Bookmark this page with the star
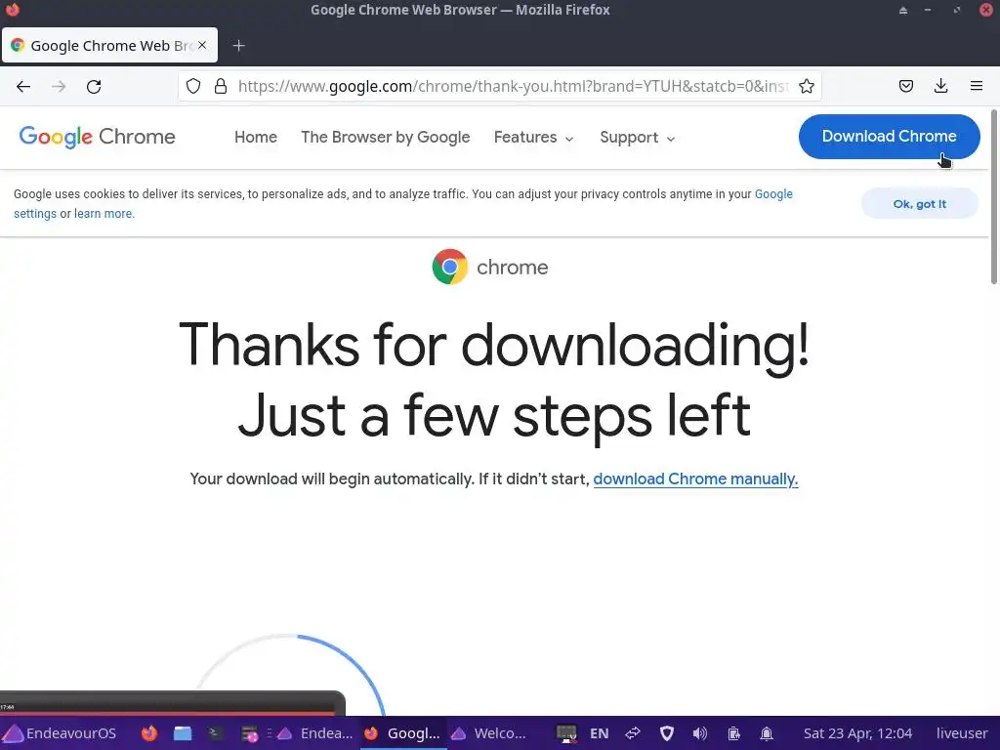Screen dimensions: 1000x750 point(807,86)
